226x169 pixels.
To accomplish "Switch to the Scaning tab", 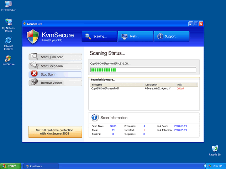I will [99, 36].
